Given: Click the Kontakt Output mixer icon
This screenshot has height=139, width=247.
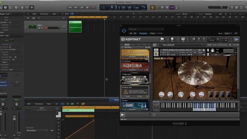Looking at the screenshot, I should tap(178, 39).
